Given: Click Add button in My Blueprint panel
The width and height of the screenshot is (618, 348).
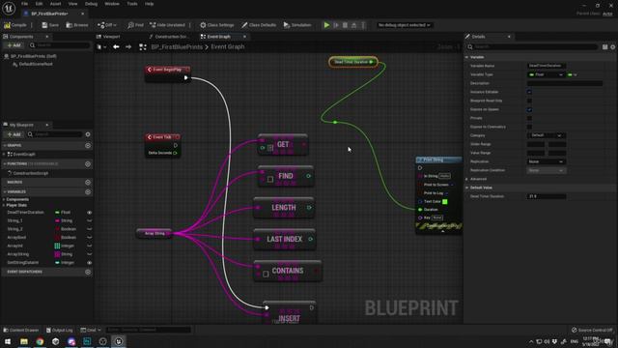Looking at the screenshot, I should click(14, 134).
